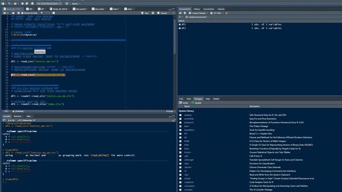Tick the assertthat package checkbox
The height and width of the screenshot is (192, 342).
pos(180,119)
